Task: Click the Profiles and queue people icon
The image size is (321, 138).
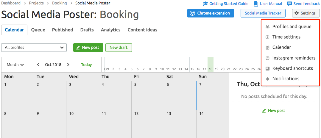Action: [267, 27]
